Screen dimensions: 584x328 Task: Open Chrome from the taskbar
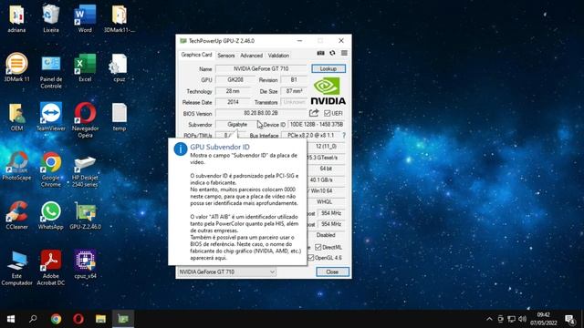[x=56, y=319]
